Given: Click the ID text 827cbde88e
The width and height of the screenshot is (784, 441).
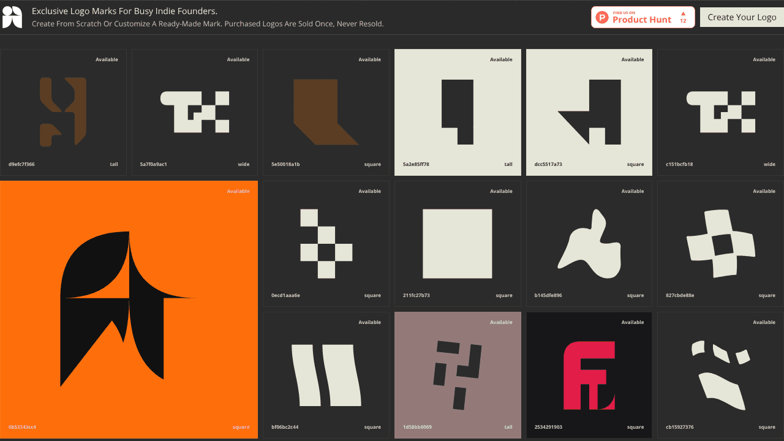Looking at the screenshot, I should 680,295.
